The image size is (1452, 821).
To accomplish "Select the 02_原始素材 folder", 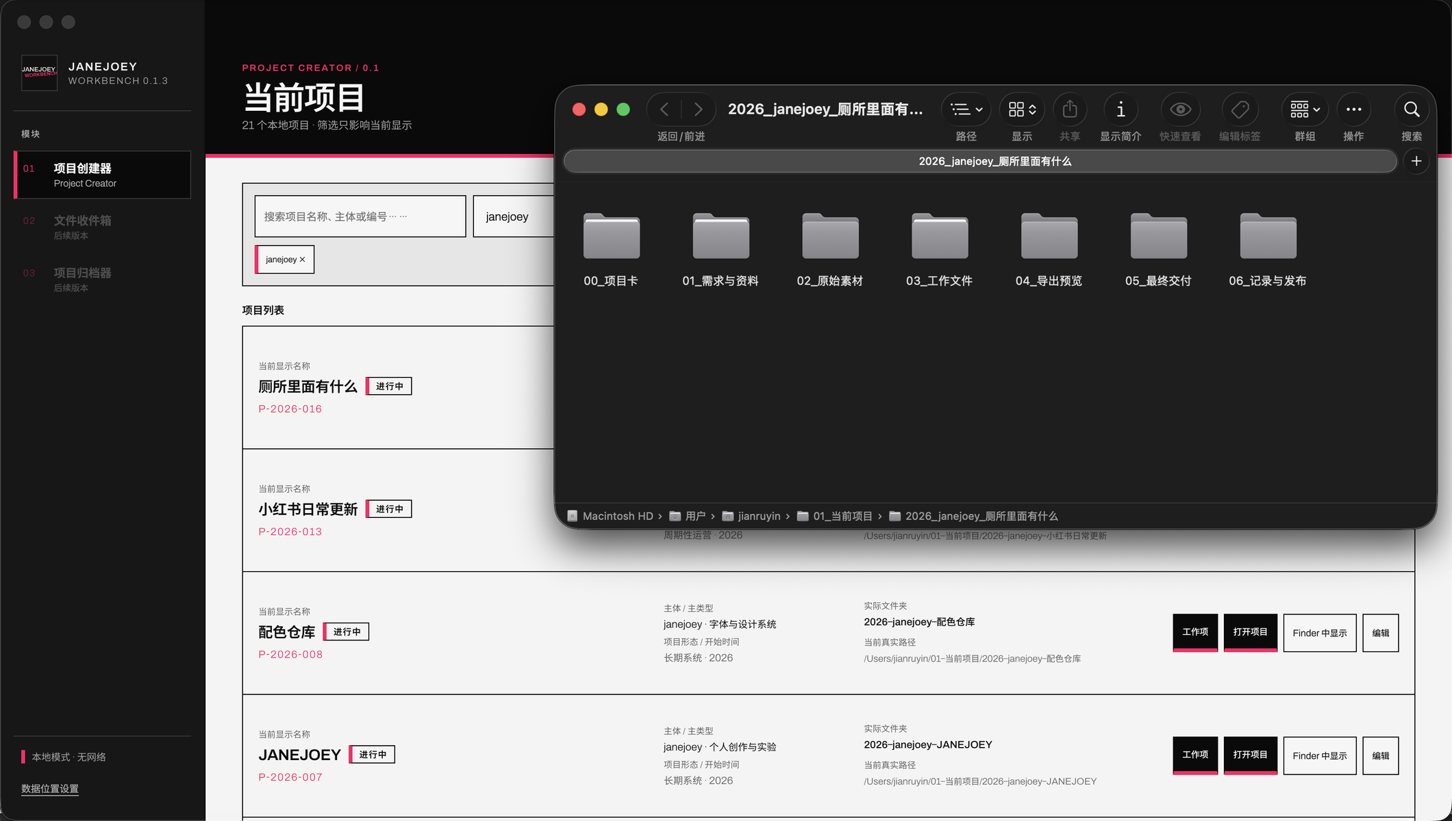I will [x=830, y=250].
